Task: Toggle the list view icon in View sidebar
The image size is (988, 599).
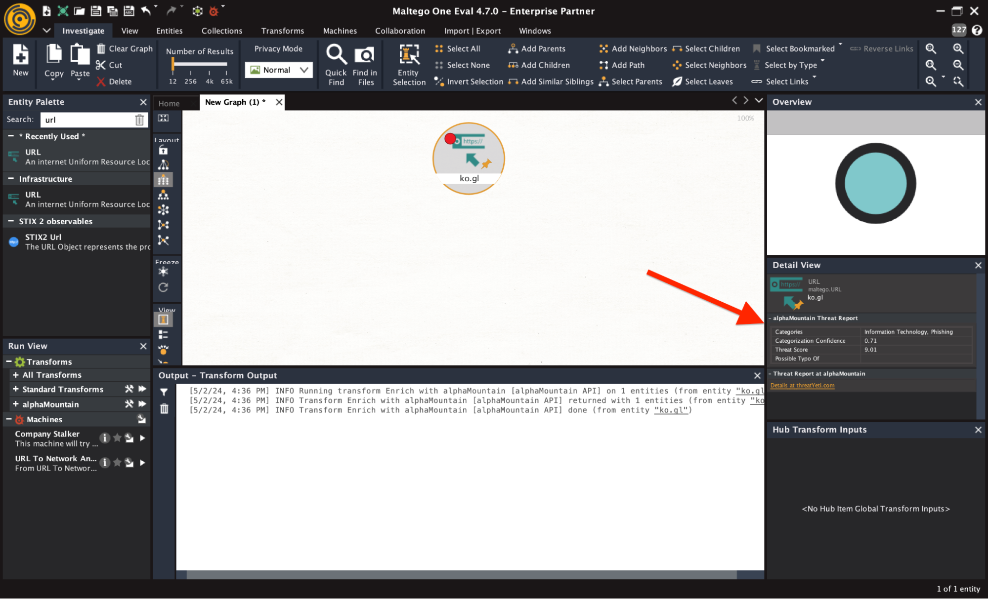Action: coord(163,335)
